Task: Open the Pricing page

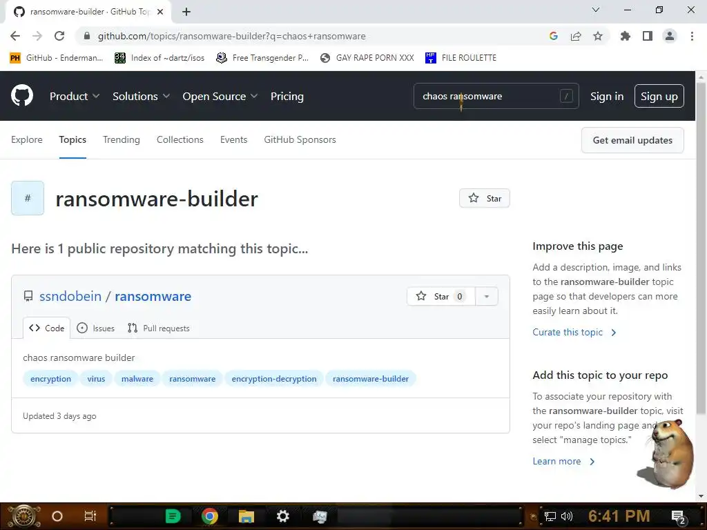Action: tap(287, 96)
